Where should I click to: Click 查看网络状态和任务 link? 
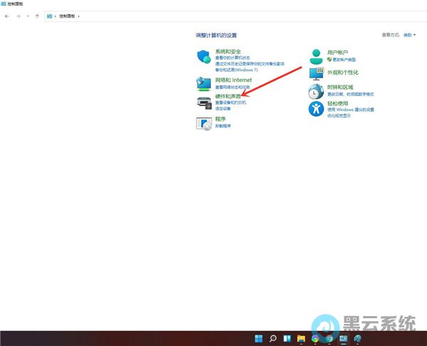[233, 87]
